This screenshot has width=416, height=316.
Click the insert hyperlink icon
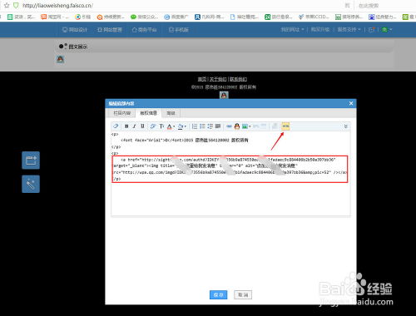[x=229, y=126]
